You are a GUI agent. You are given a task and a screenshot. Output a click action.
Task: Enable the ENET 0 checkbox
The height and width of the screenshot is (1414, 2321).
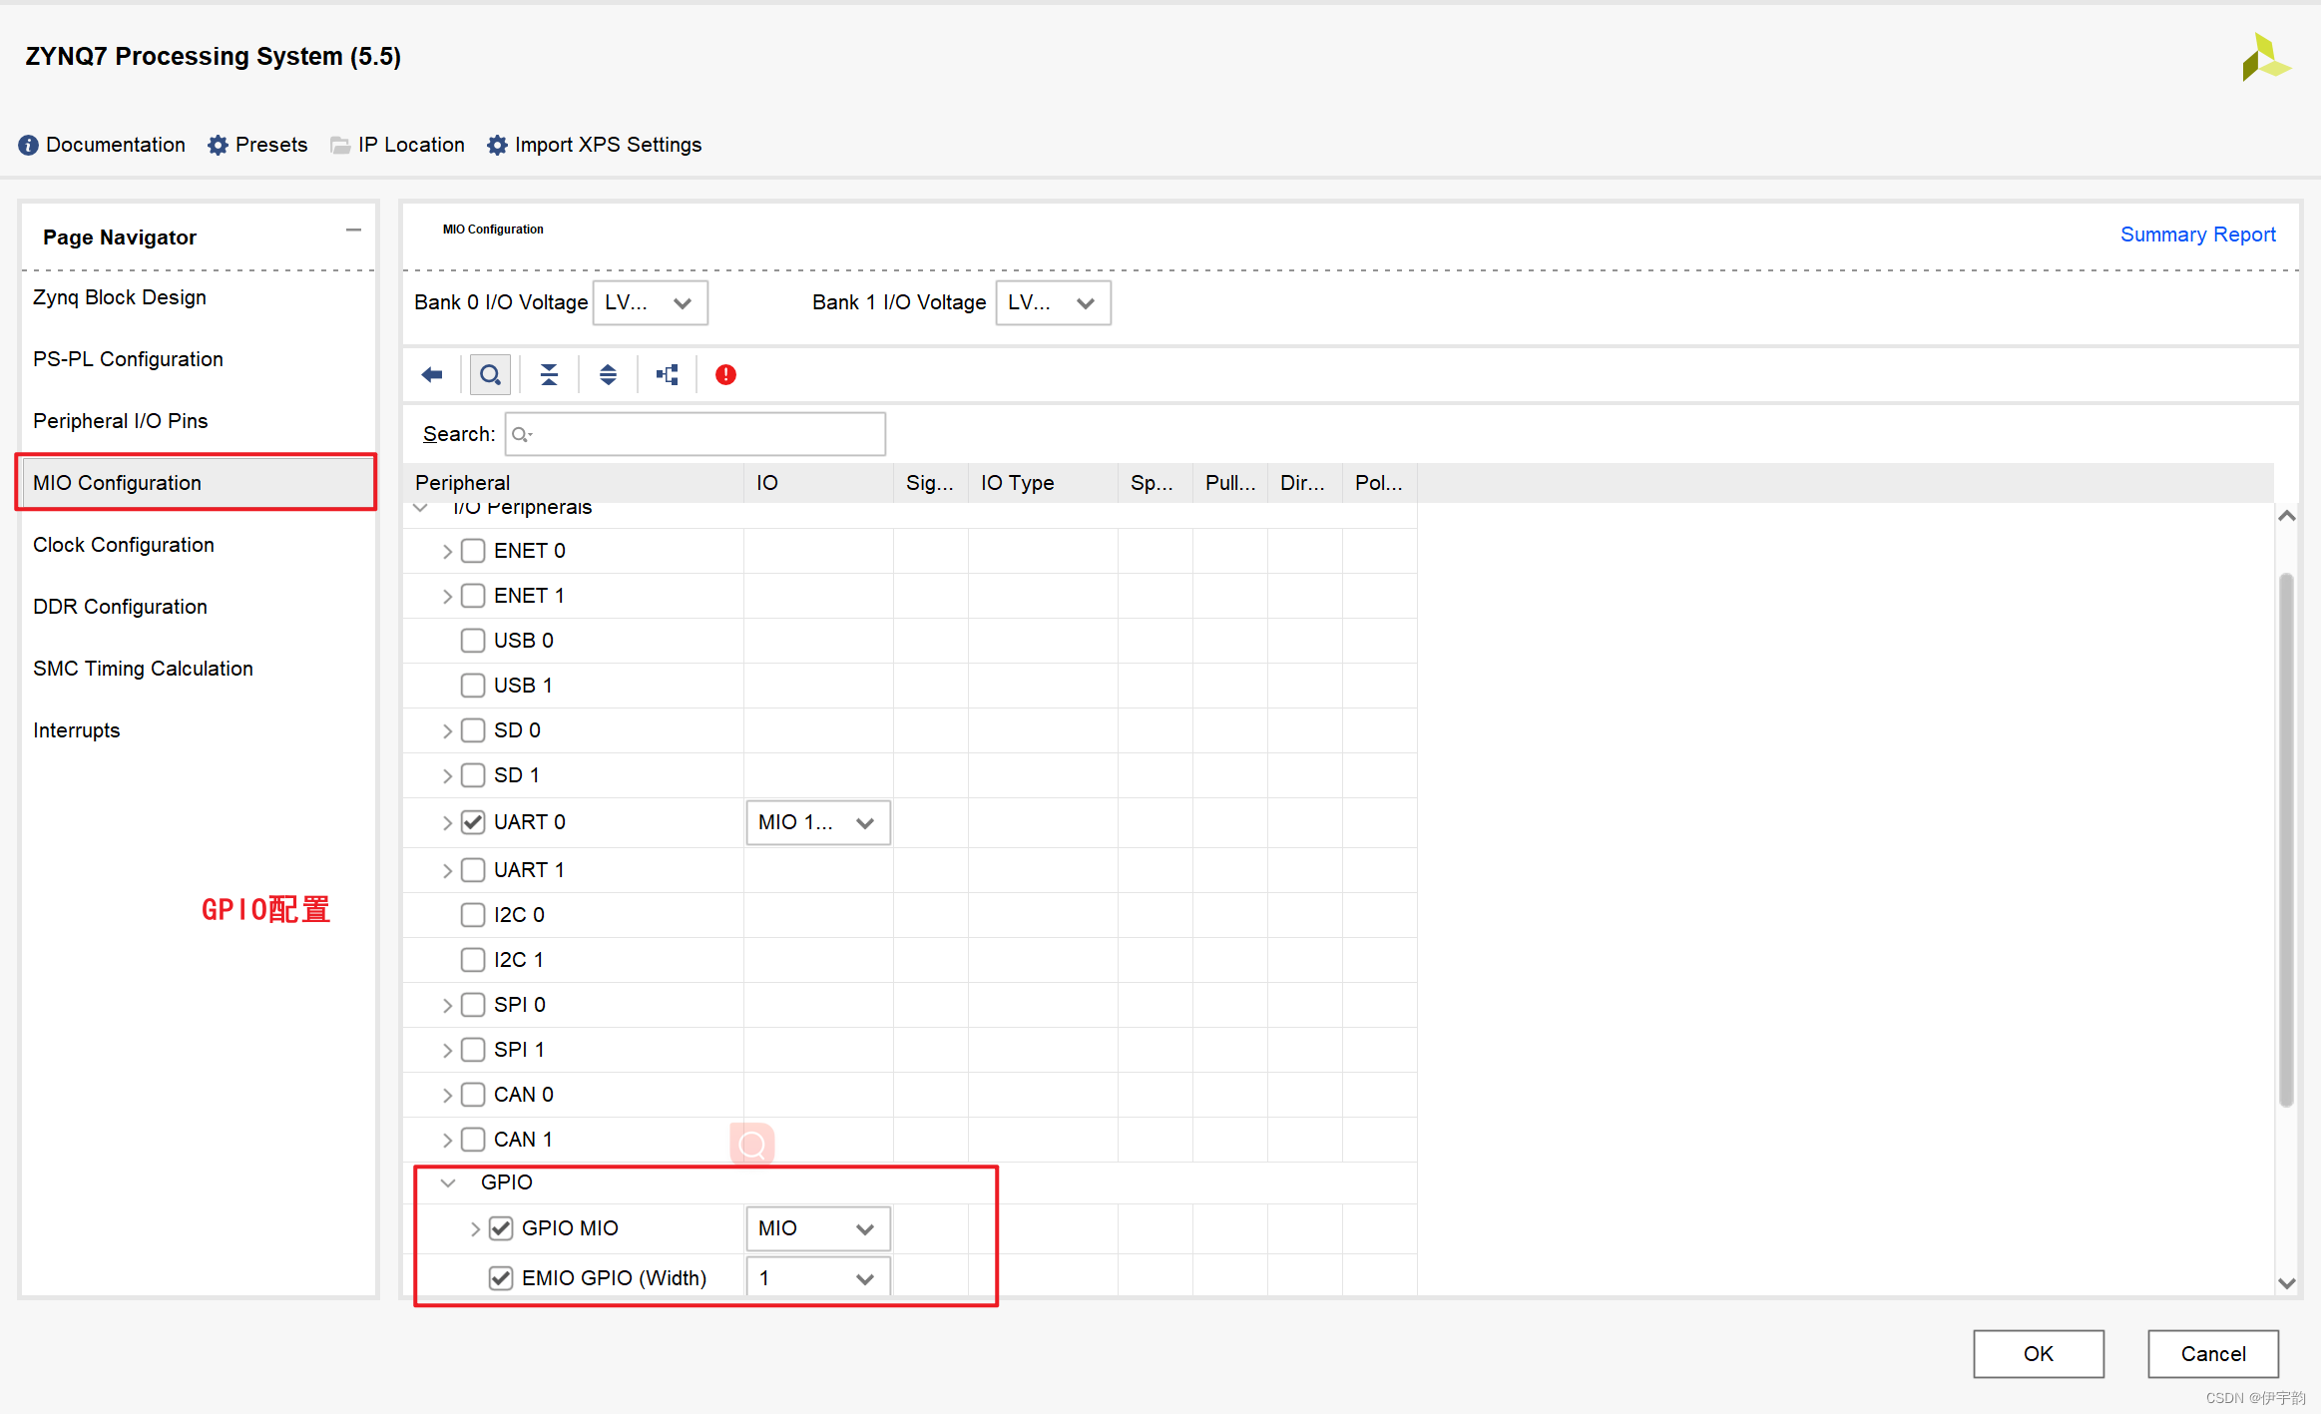[x=473, y=551]
